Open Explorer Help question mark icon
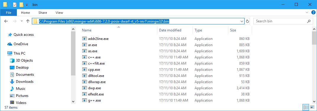This screenshot has width=317, height=111. tap(313, 13)
